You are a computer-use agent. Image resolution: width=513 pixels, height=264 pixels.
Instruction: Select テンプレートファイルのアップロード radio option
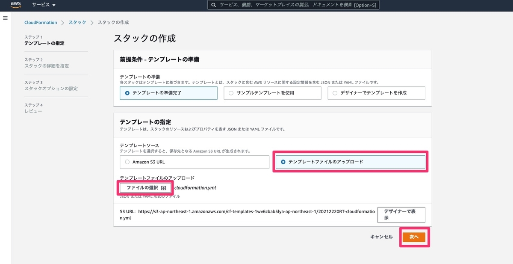click(351, 162)
